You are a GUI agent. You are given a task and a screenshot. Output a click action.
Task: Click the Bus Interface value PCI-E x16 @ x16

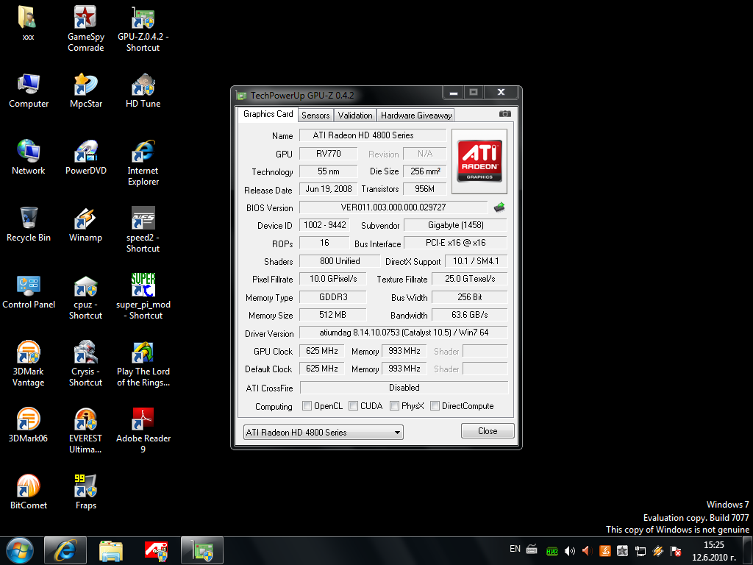455,243
